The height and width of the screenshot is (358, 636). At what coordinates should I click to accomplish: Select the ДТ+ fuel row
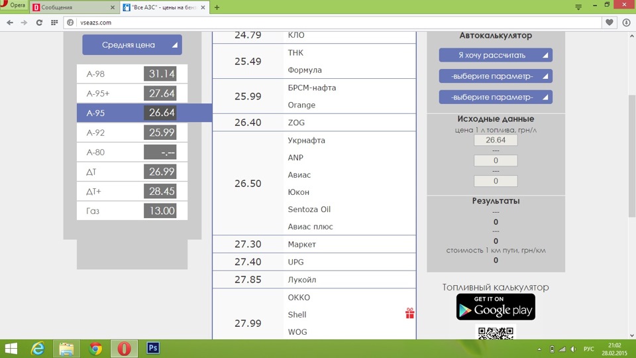pos(132,191)
